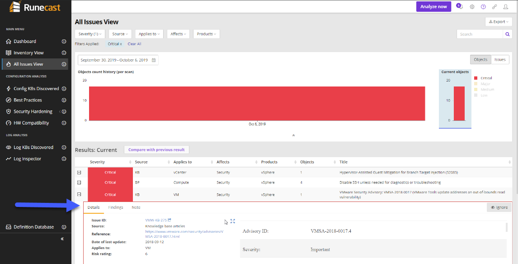Screen dimensions: 518x264
Task: Sort by Severity column header
Action: 110,162
